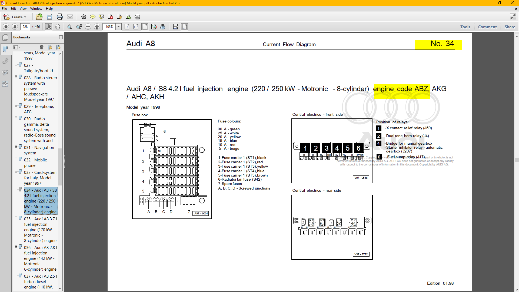Click the Marquee Zoom tool
Screen dimensions: 519x292
(x=70, y=27)
